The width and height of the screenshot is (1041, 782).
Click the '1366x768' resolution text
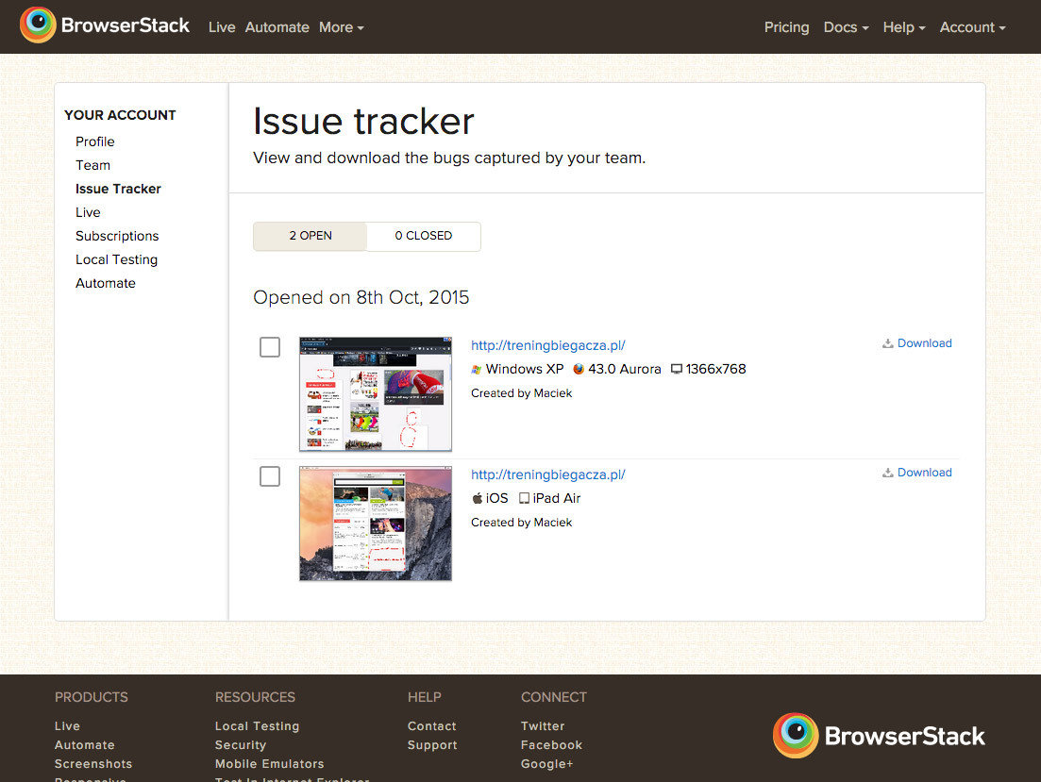(715, 369)
